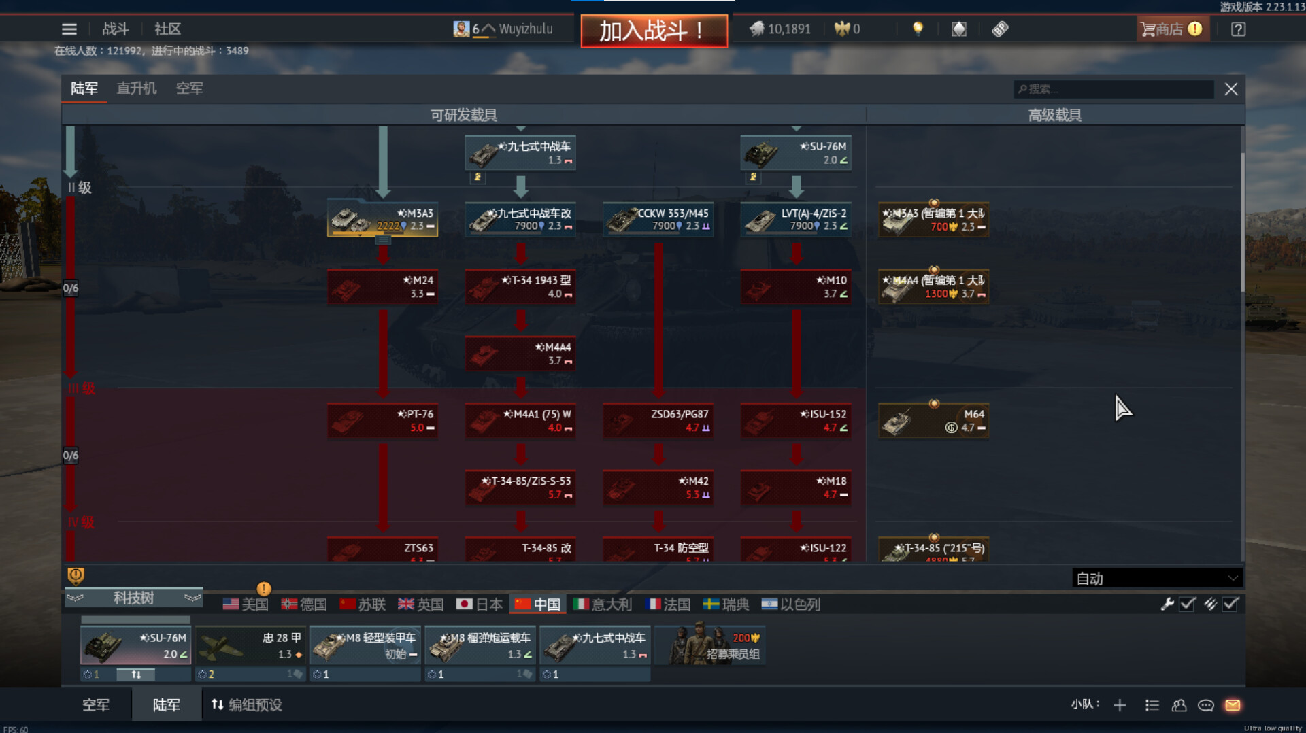Image resolution: width=1306 pixels, height=733 pixels.
Task: Select the 苏联 nation tab
Action: tap(363, 604)
